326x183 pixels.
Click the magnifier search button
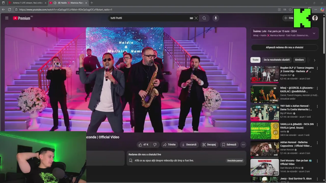click(204, 18)
